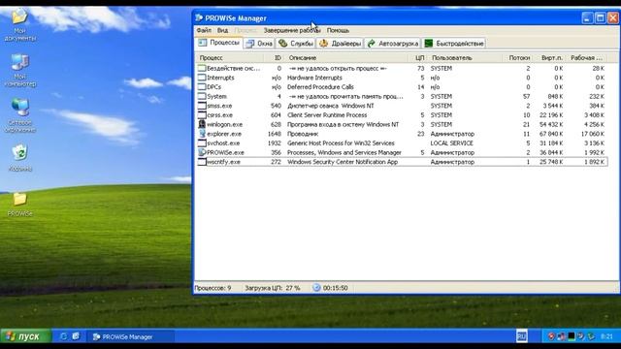Screen dimensions: 621x349
Task: Click Загрузка ЦП: 27 % status text
Action: [273, 288]
